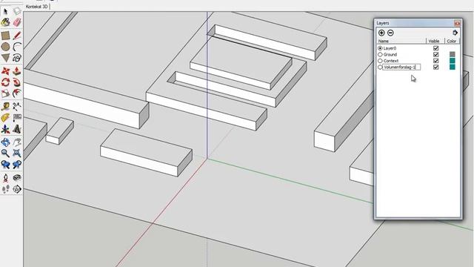Click the Make Component tool
The height and width of the screenshot is (267, 474).
tap(17, 12)
